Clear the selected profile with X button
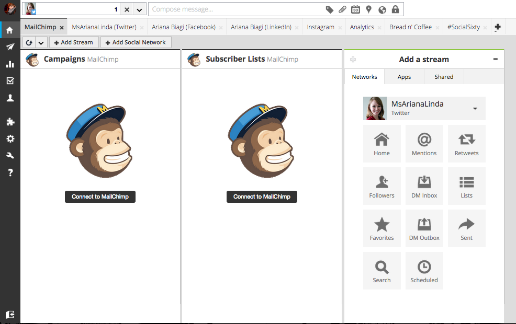The height and width of the screenshot is (324, 516). click(127, 9)
